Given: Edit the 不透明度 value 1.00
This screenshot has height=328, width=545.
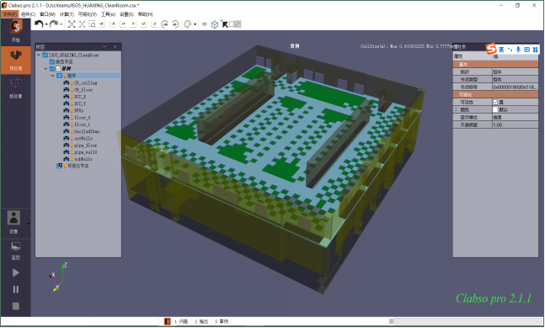Looking at the screenshot, I should [516, 125].
